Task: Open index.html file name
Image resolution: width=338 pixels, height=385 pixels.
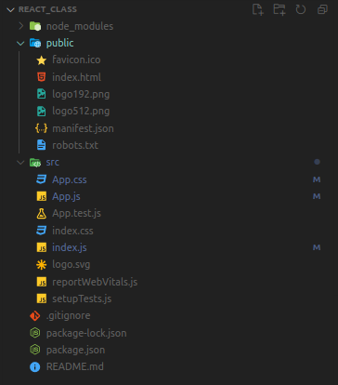Action: pyautogui.click(x=76, y=77)
